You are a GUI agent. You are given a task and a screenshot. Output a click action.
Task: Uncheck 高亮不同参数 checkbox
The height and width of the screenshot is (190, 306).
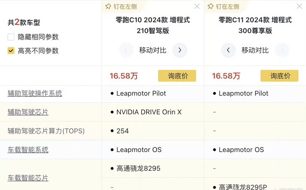(11, 51)
